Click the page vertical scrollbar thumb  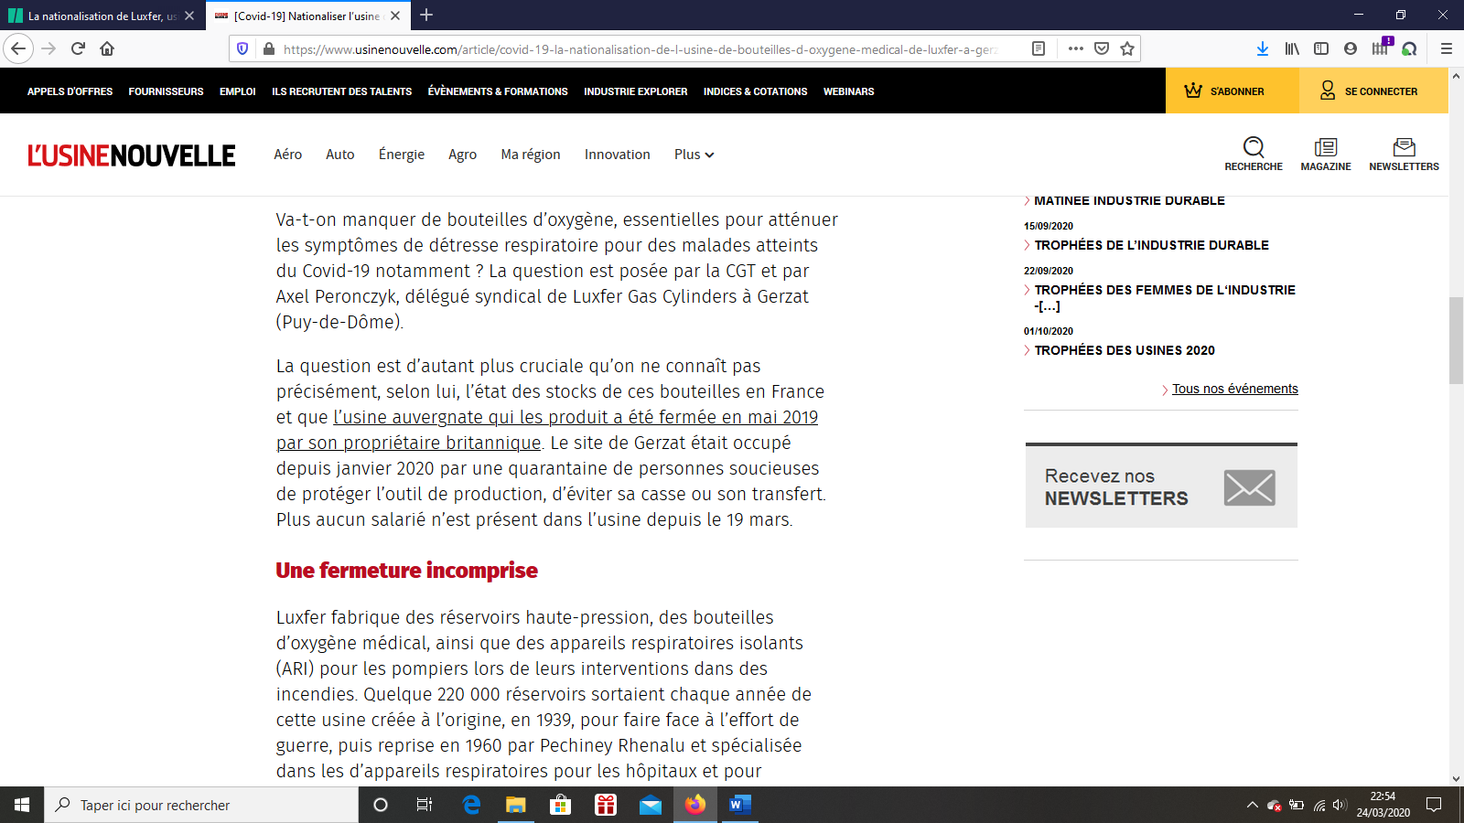(1456, 340)
